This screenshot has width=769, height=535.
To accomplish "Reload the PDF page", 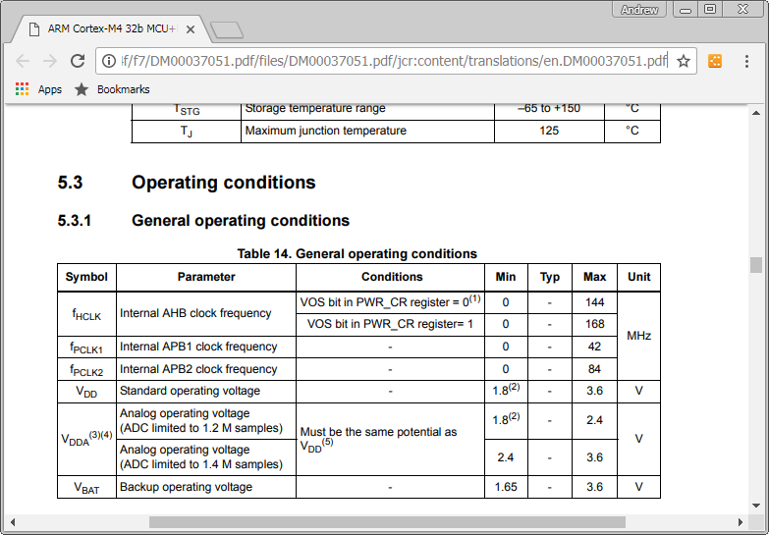I will point(78,61).
